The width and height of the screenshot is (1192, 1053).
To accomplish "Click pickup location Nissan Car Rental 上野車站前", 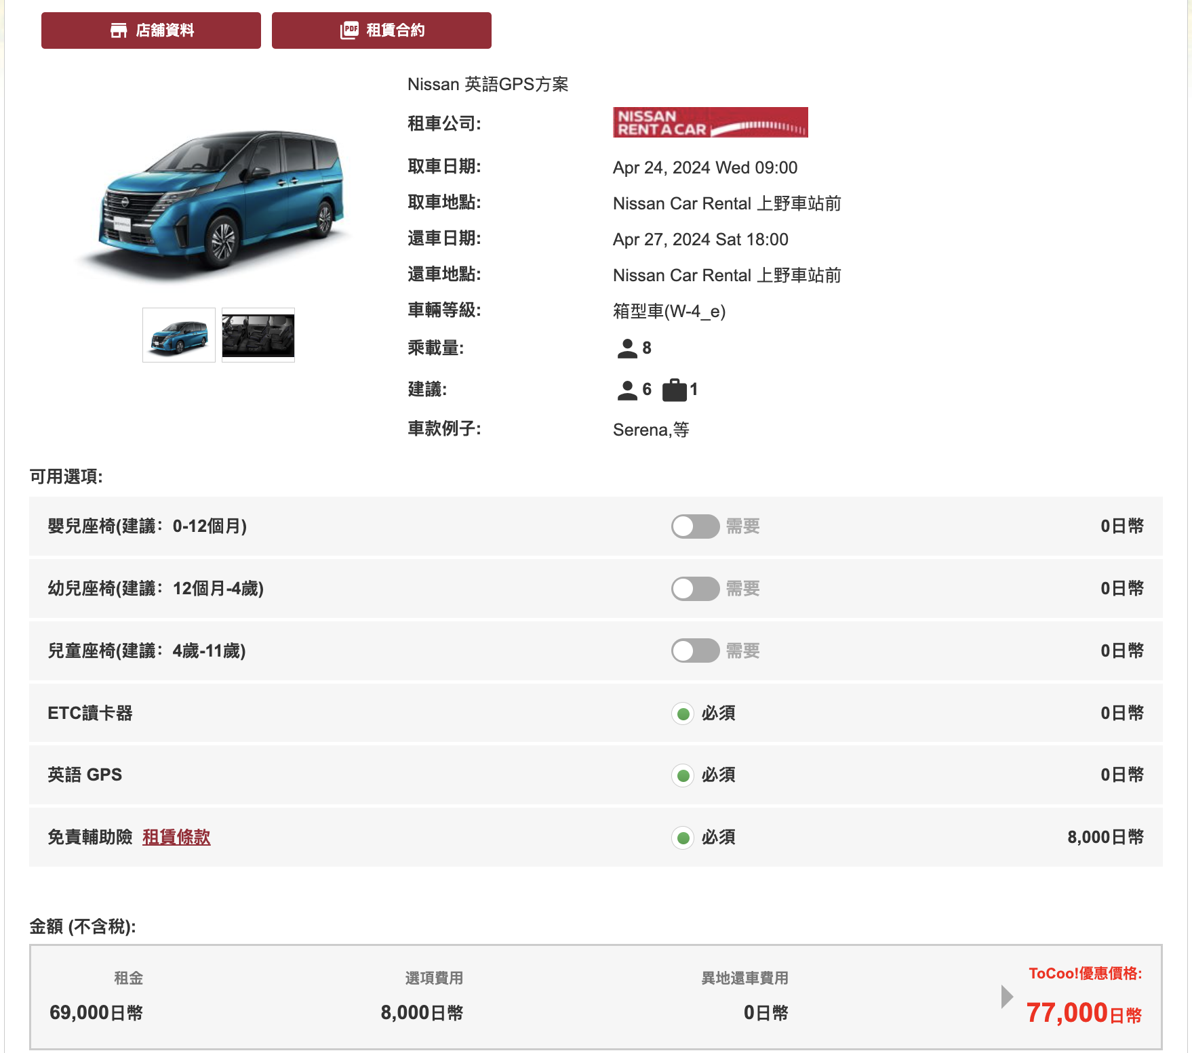I will click(x=727, y=203).
